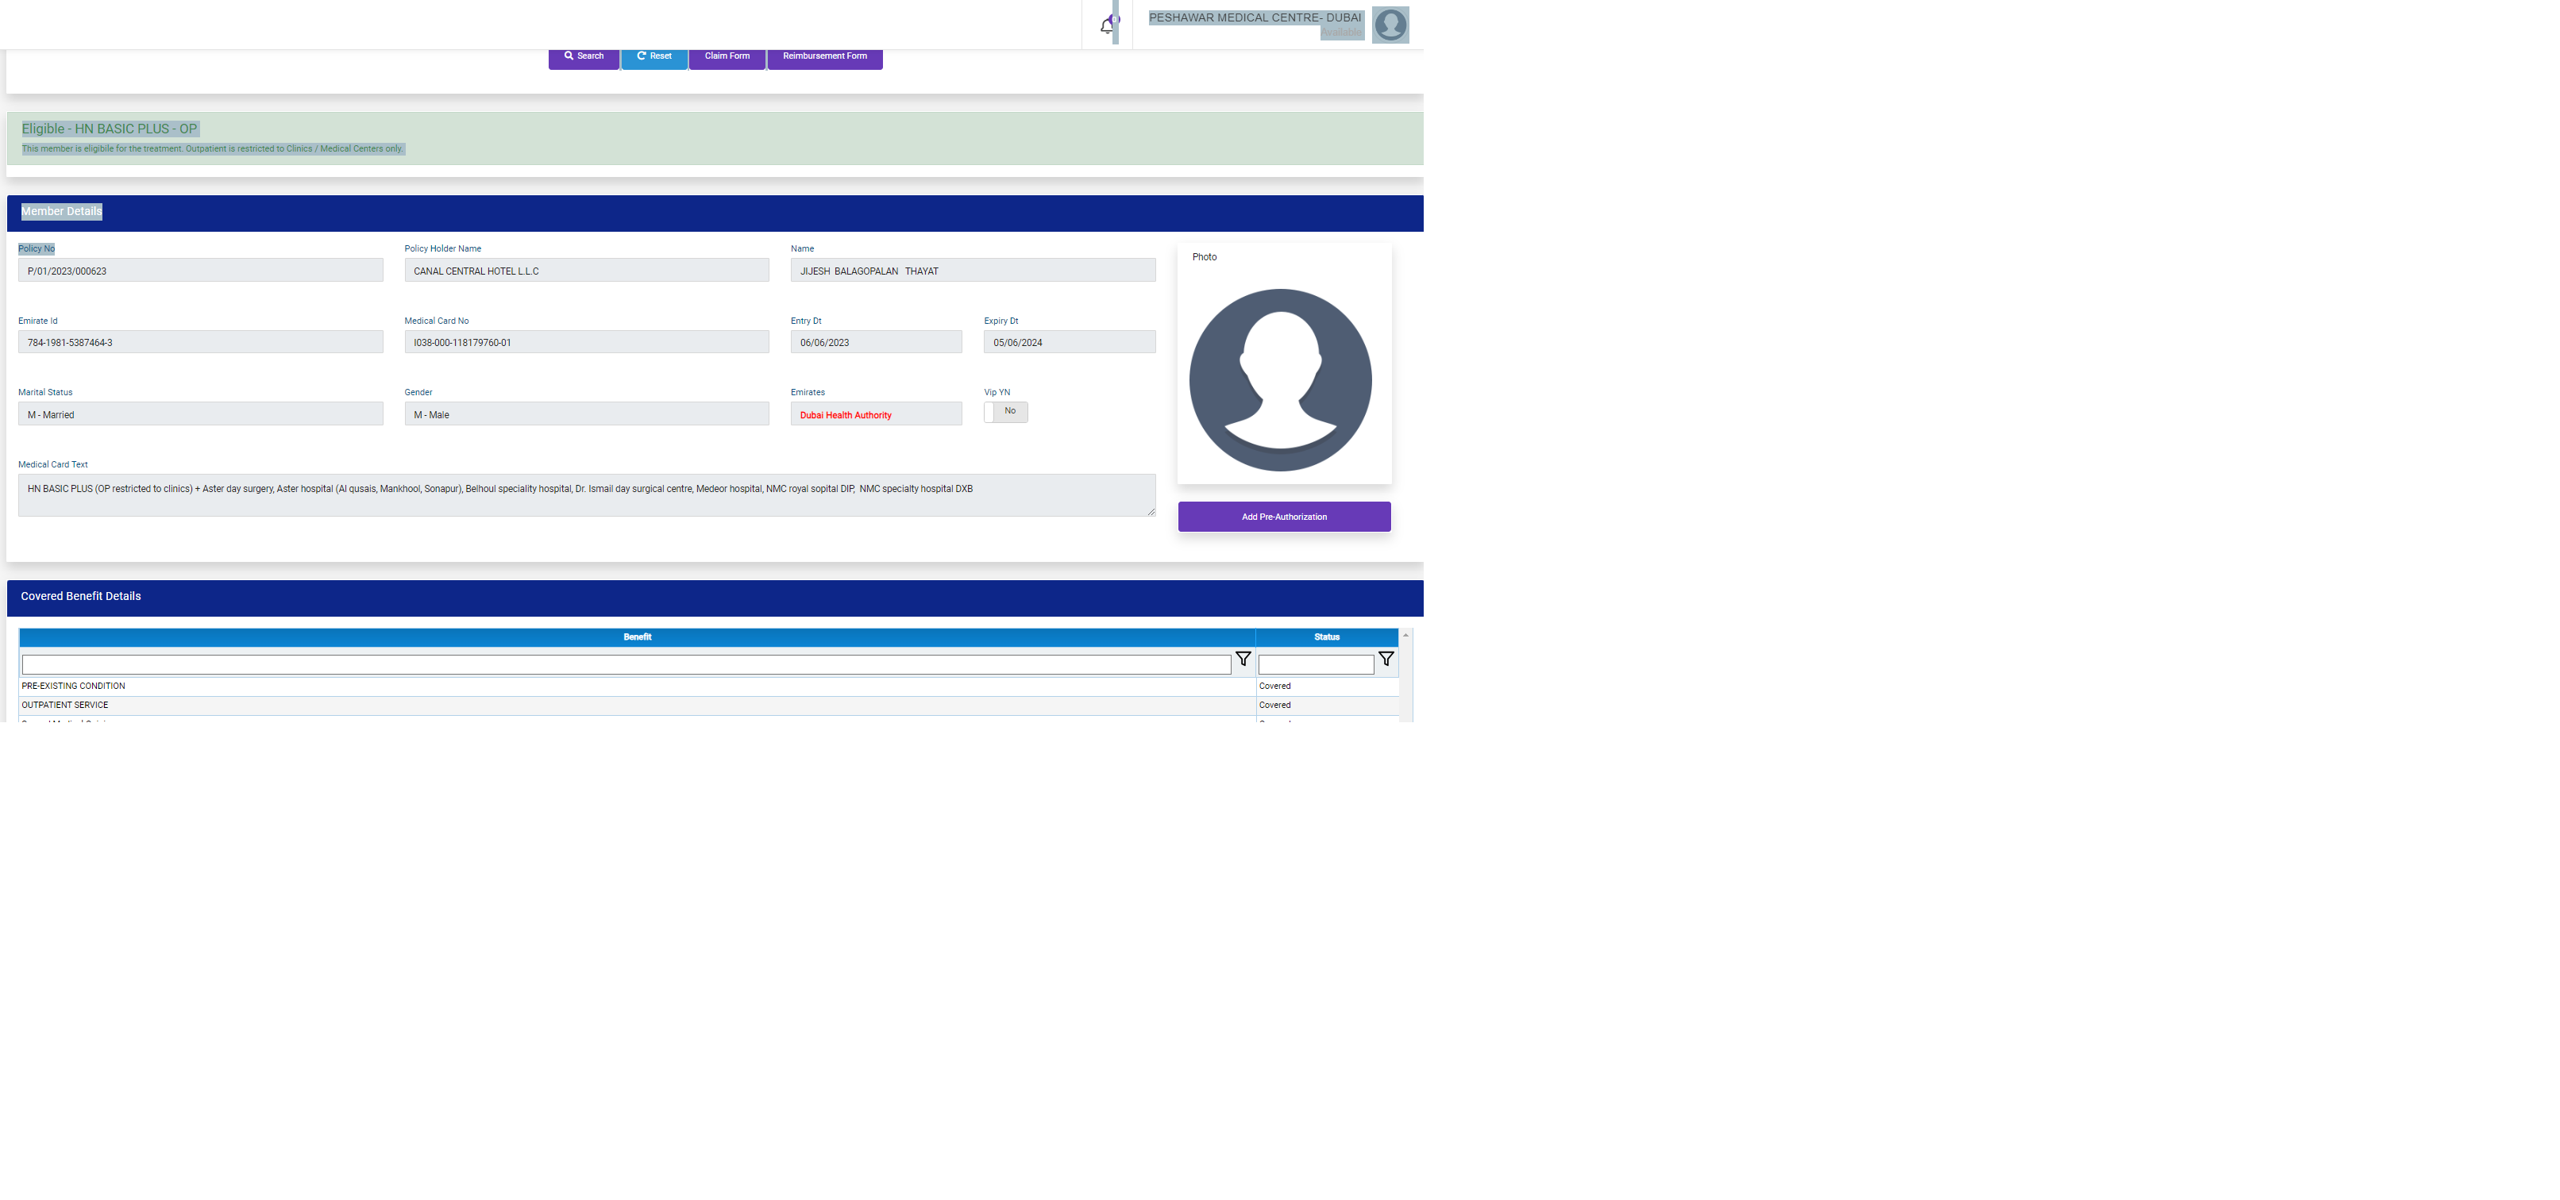Image resolution: width=2560 pixels, height=1200 pixels.
Task: Click the Medical Card Text area
Action: (x=585, y=494)
